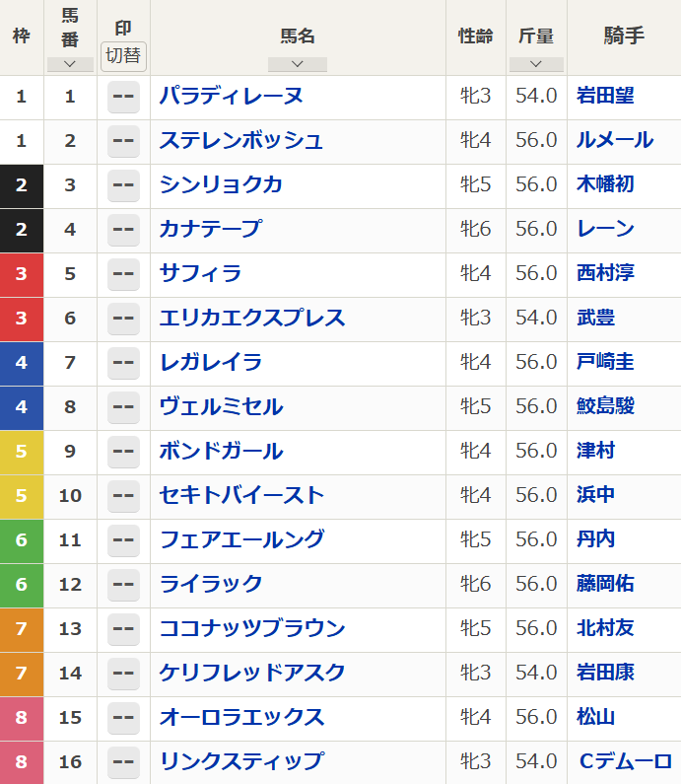
Task: Set the mark for horse パラディレーヌ
Action: (x=123, y=97)
